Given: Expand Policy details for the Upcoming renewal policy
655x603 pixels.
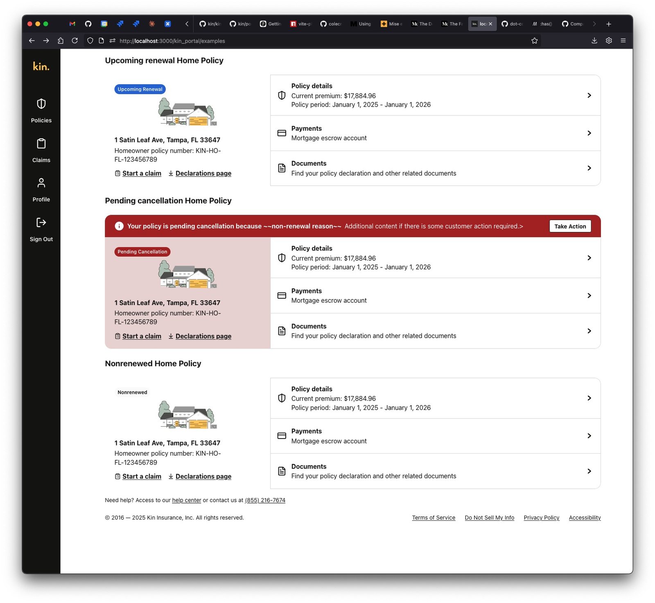Looking at the screenshot, I should pos(435,95).
